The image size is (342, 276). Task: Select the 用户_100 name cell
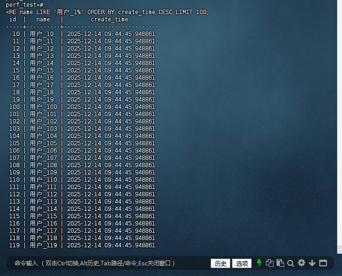43,106
